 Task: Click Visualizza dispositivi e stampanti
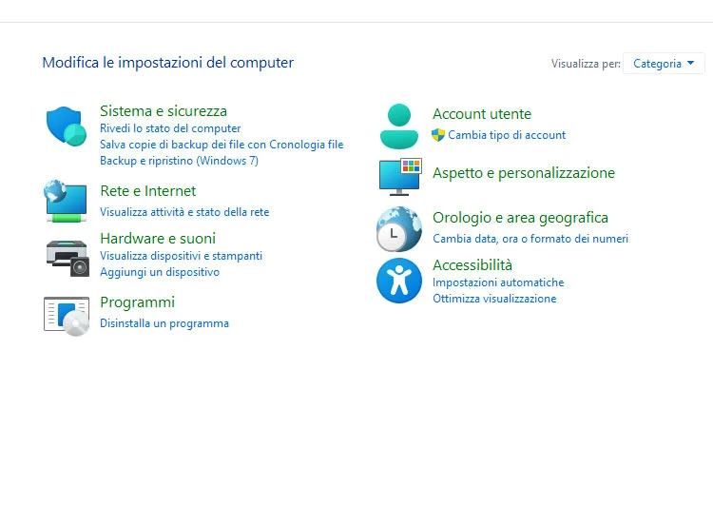(x=181, y=256)
